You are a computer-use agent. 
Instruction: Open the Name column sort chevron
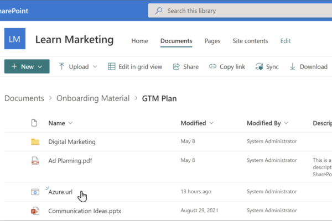(70, 123)
